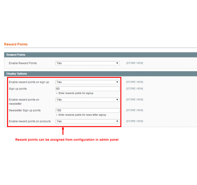Click the Enable Reward Points label
The width and height of the screenshot is (197, 185).
pyautogui.click(x=23, y=63)
